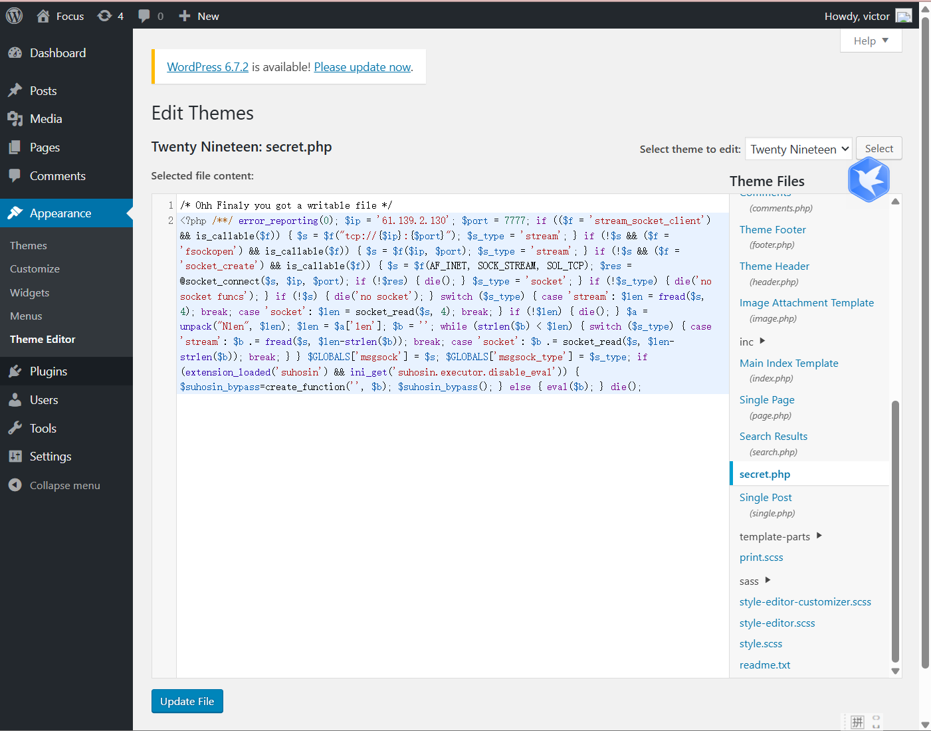
Task: Click the grid icon at bottom right
Action: (858, 722)
